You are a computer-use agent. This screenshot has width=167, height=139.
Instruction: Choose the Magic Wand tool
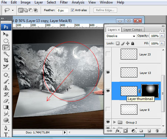click(6, 54)
